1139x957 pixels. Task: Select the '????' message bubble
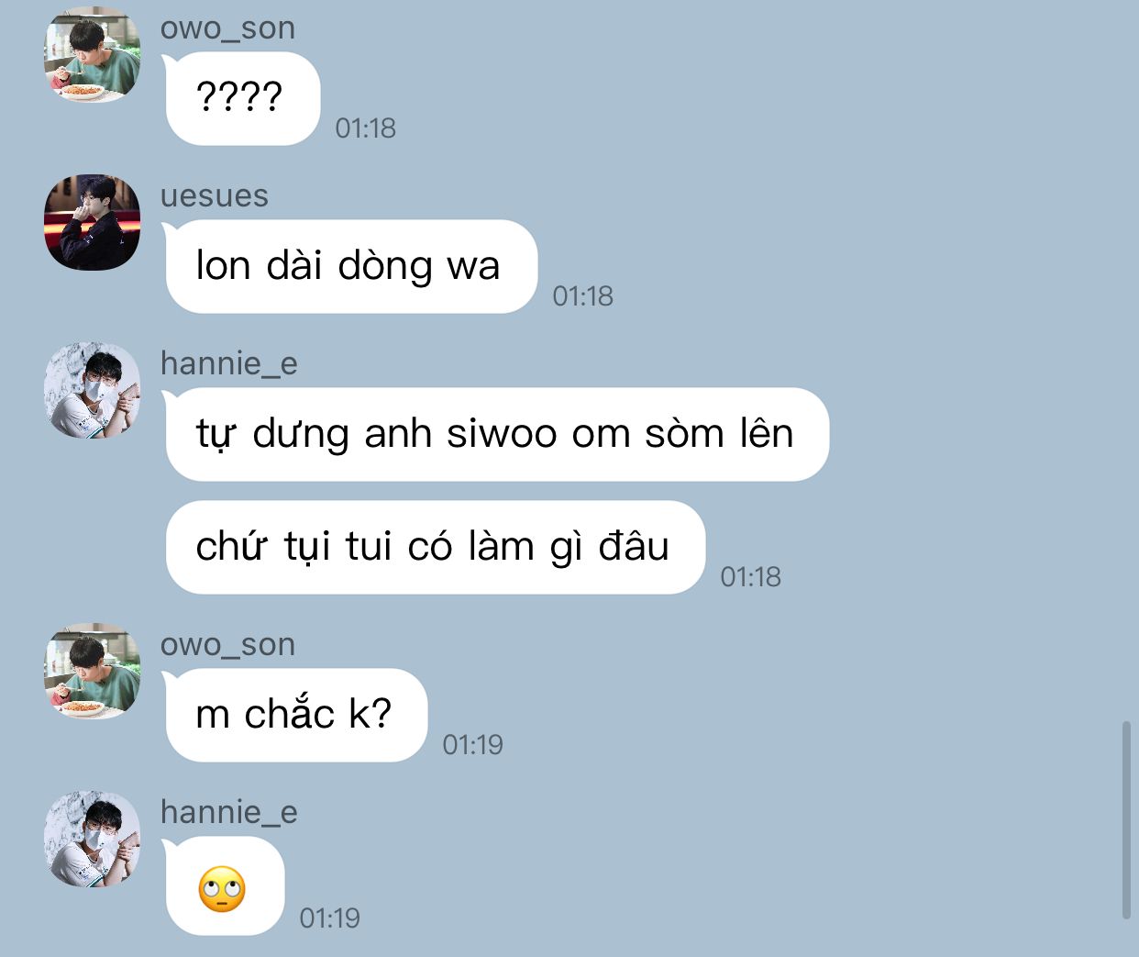point(242,98)
